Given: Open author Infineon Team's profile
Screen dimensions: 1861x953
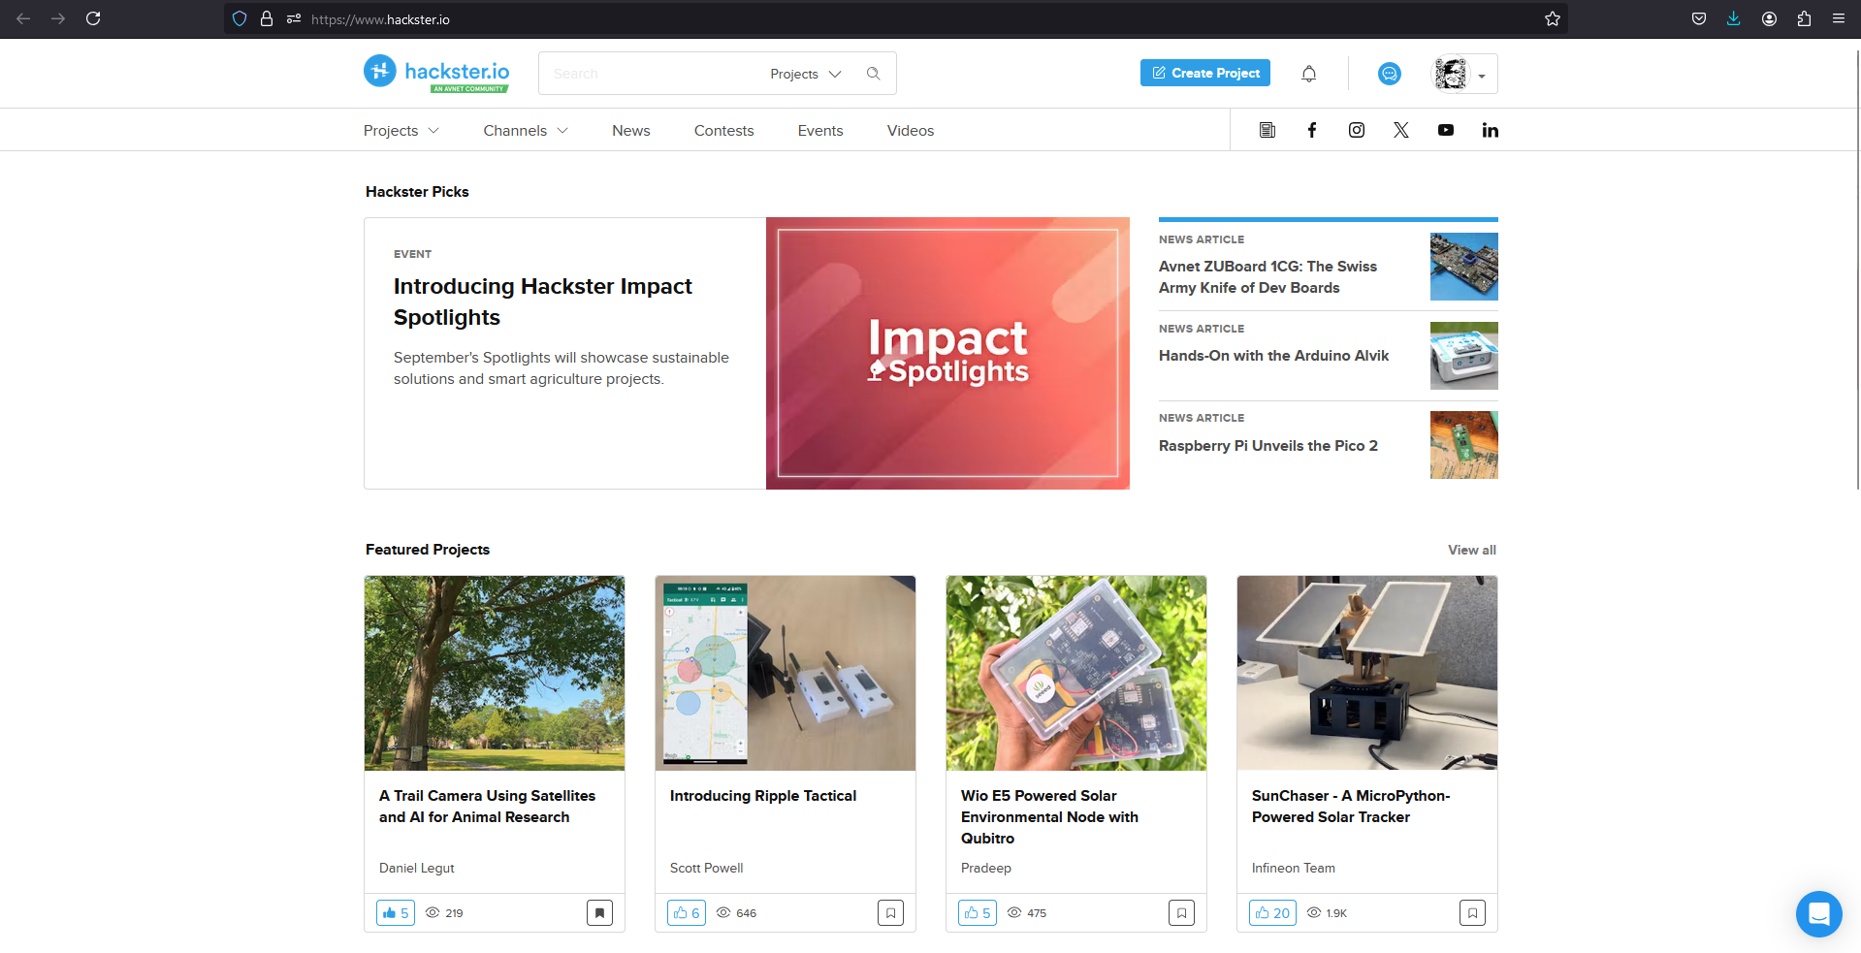Looking at the screenshot, I should point(1294,868).
